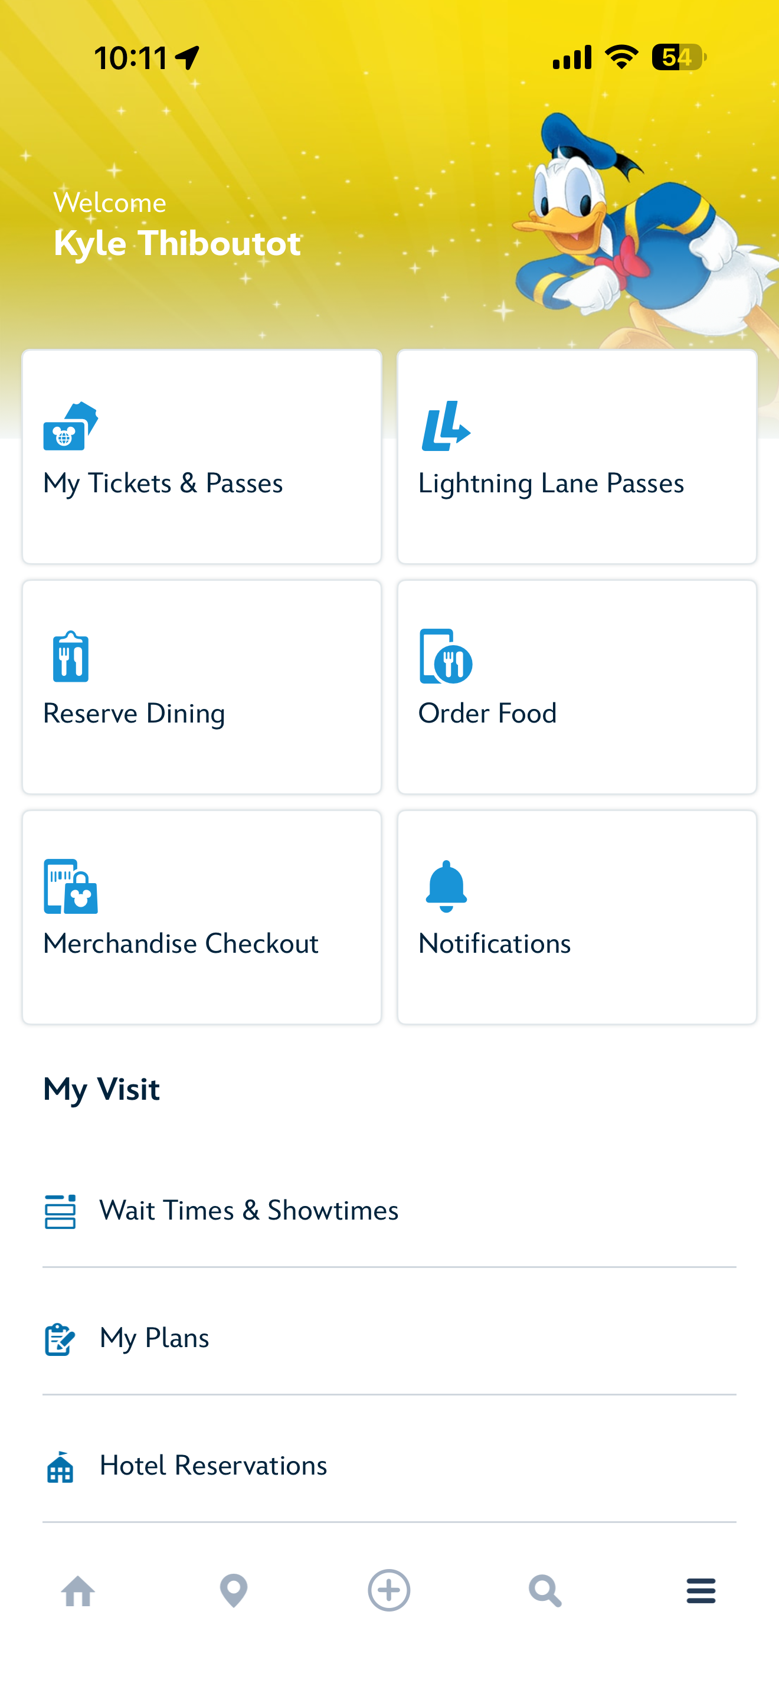Open the map location pin tab
Viewport: 779px width, 1693px height.
234,1591
